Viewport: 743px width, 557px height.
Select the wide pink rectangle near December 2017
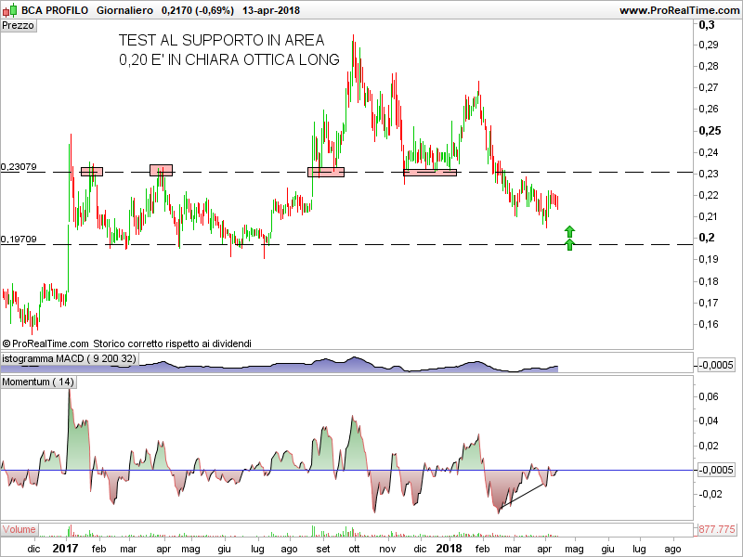click(430, 172)
